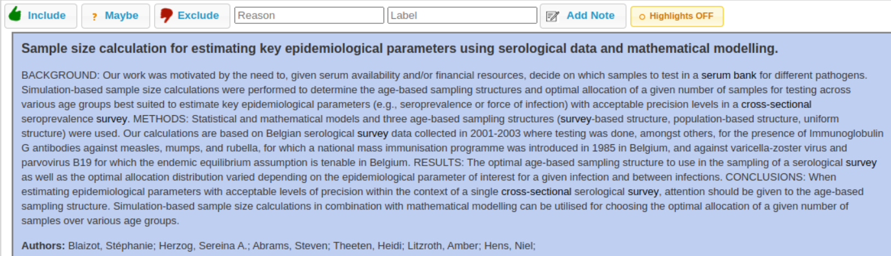
Task: Click the orange question mark Maybe icon
Action: (95, 16)
